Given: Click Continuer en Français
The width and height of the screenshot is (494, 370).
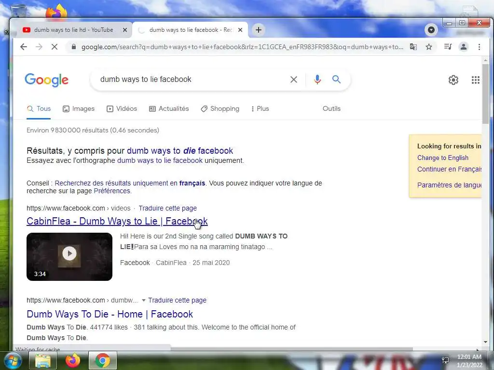Looking at the screenshot, I should point(449,169).
